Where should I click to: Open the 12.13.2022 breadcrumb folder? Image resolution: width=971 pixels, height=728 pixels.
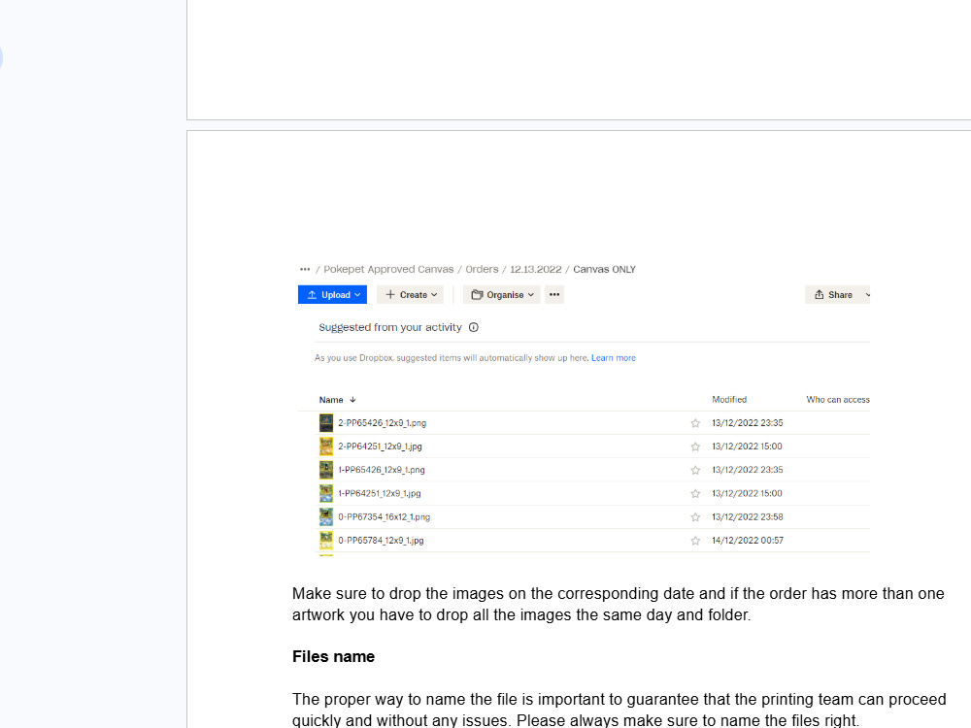536,269
